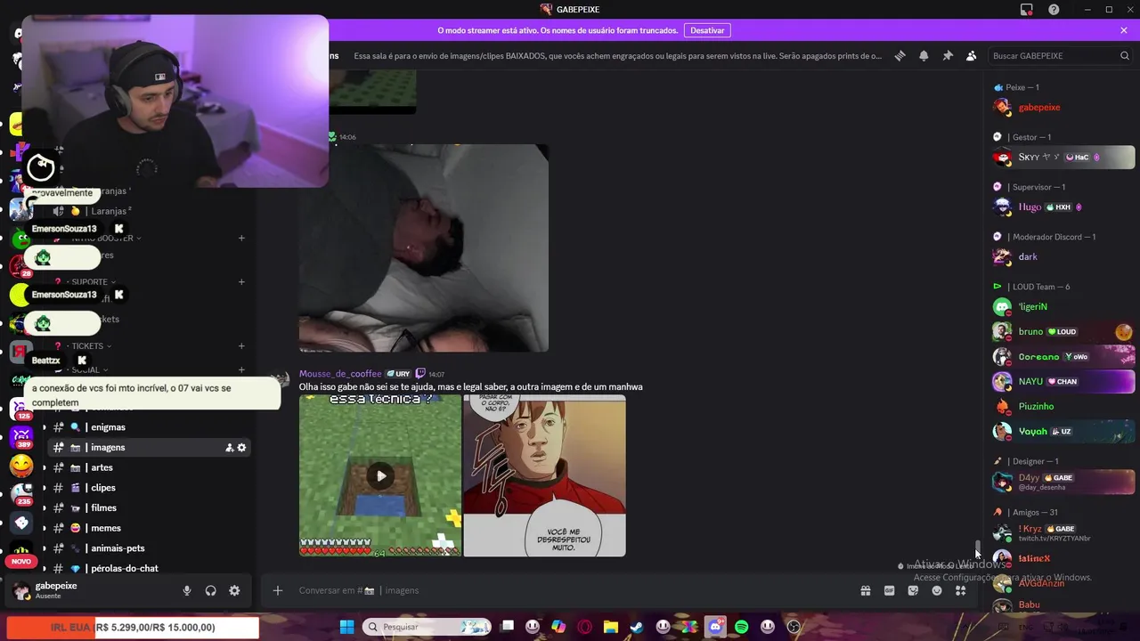This screenshot has width=1140, height=641.
Task: Open notification settings bell icon
Action: coord(924,55)
